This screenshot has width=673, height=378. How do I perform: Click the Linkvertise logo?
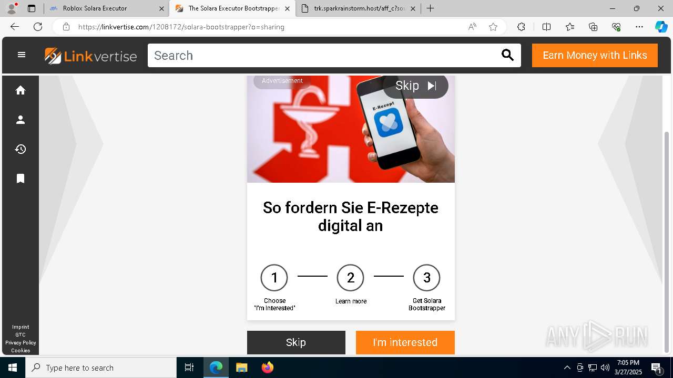pos(90,56)
